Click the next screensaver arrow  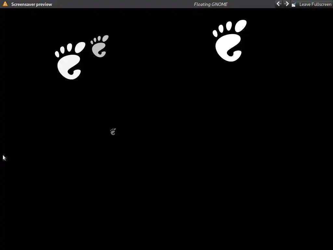286,4
